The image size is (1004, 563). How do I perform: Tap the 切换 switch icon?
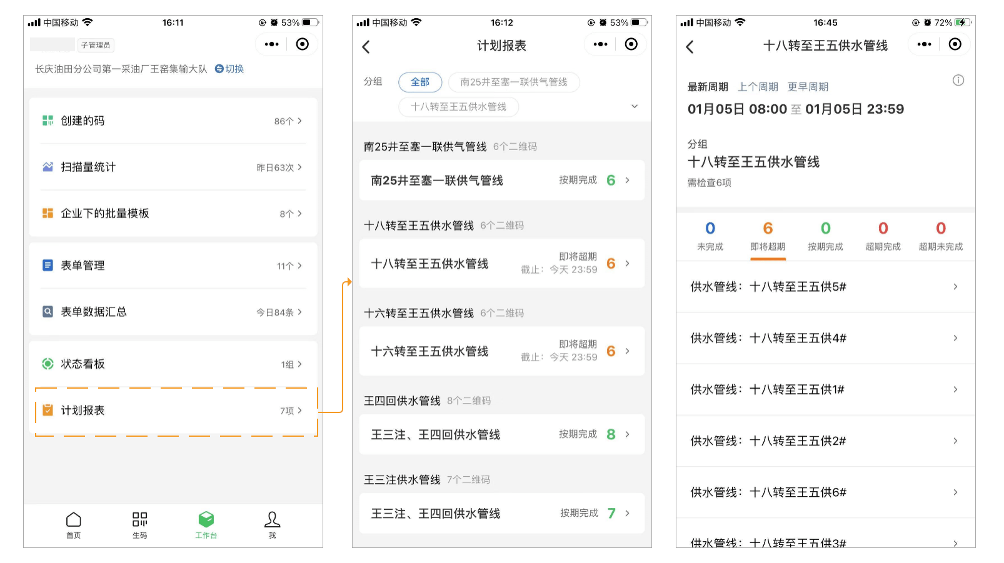pos(219,69)
